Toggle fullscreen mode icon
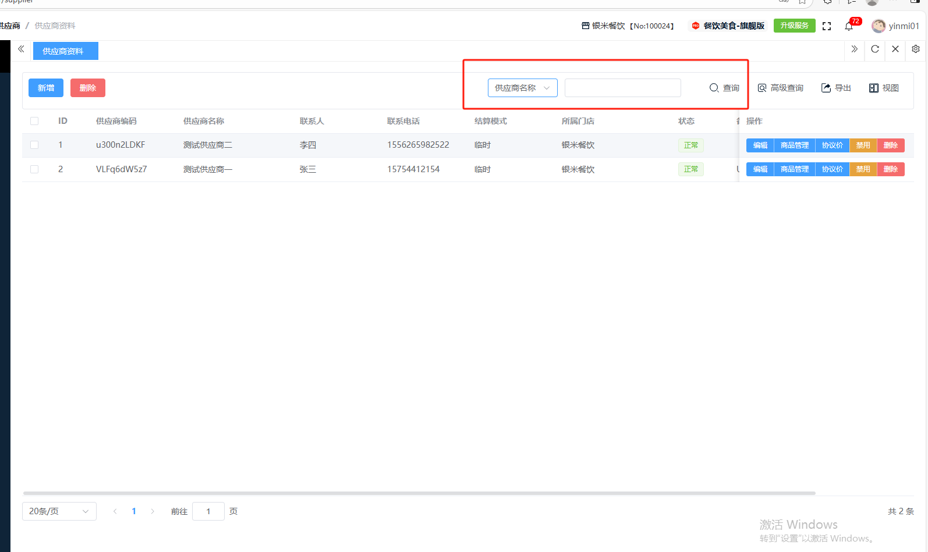This screenshot has width=928, height=552. [x=827, y=26]
